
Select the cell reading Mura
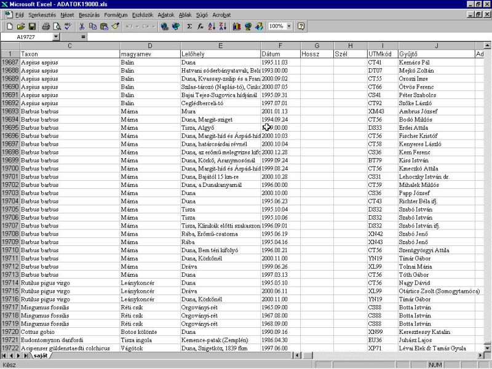point(221,111)
